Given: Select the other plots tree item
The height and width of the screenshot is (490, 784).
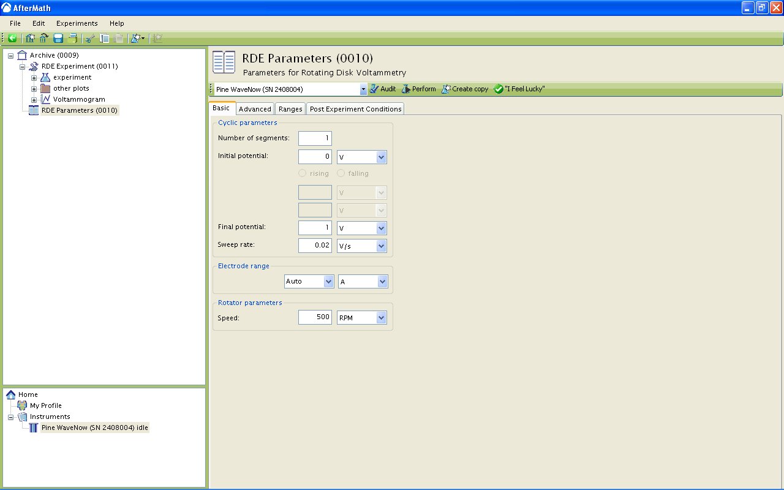Looking at the screenshot, I should click(x=71, y=88).
